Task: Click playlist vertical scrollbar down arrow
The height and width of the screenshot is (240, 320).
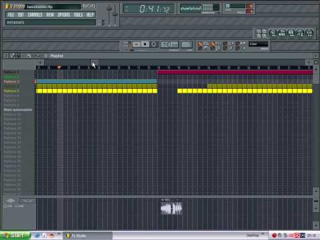Action: [x=316, y=191]
